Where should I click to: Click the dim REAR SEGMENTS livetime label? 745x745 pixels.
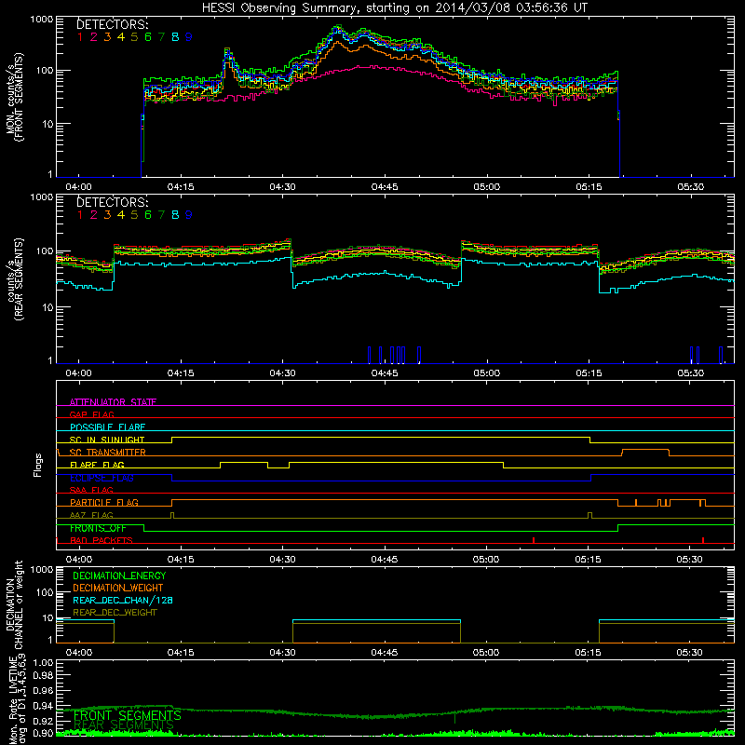click(125, 725)
